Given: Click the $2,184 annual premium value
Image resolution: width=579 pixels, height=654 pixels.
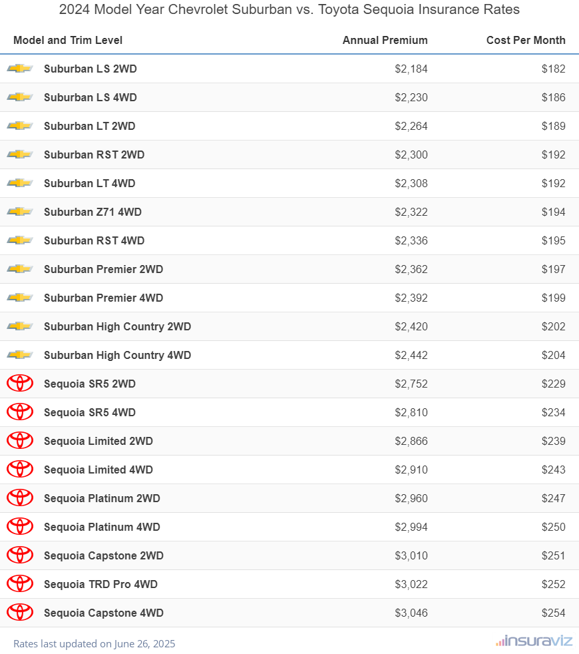Looking at the screenshot, I should pos(411,69).
